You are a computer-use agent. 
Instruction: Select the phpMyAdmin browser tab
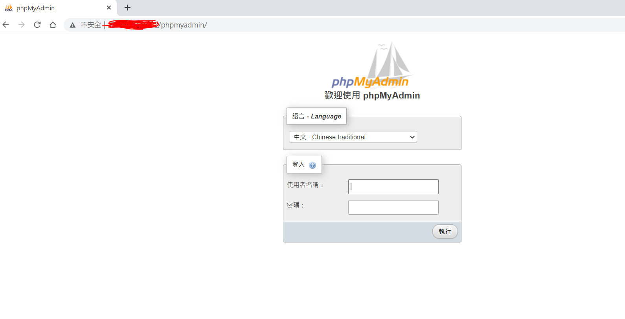59,8
